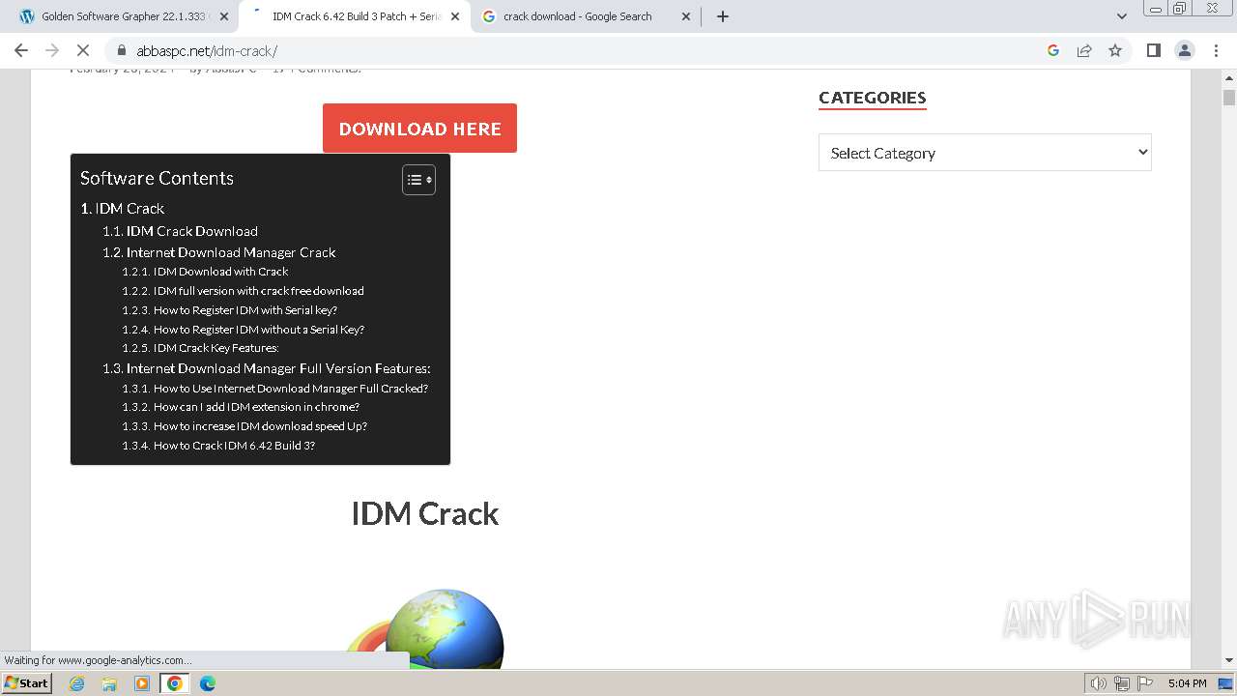
Task: Open the Windows Start button
Action: [27, 683]
